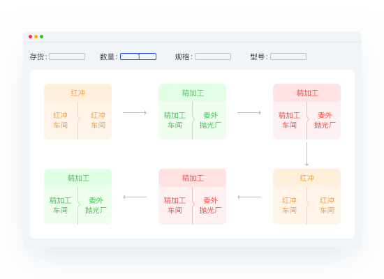
Task: Click 委外抛光厂 in the bottom-row red card
Action: pos(210,205)
